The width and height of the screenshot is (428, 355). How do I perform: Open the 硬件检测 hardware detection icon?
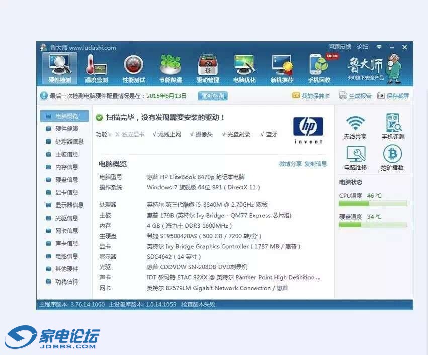(x=60, y=67)
